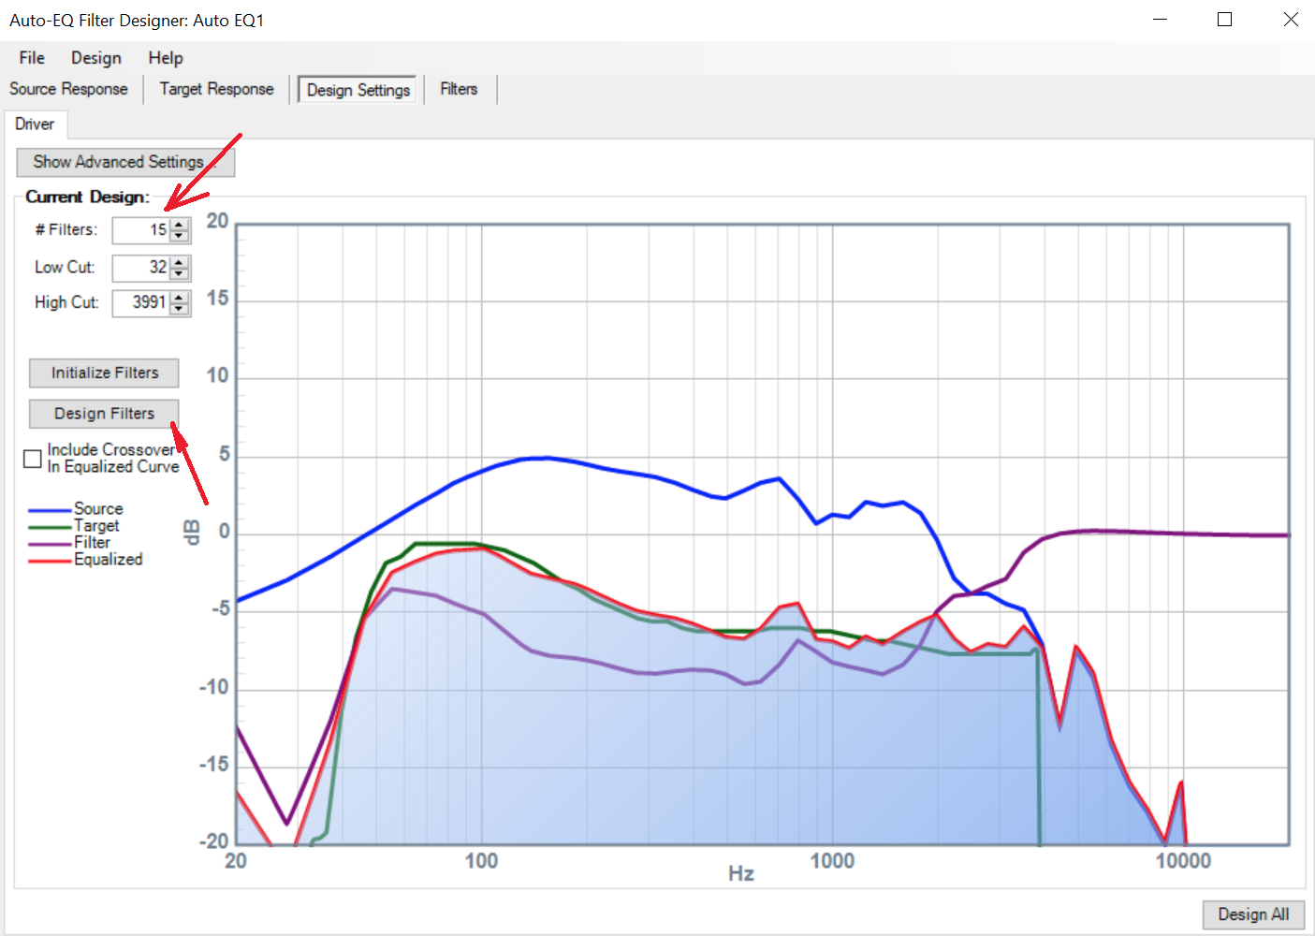Open the Design menu
This screenshot has width=1315, height=936.
pos(95,58)
